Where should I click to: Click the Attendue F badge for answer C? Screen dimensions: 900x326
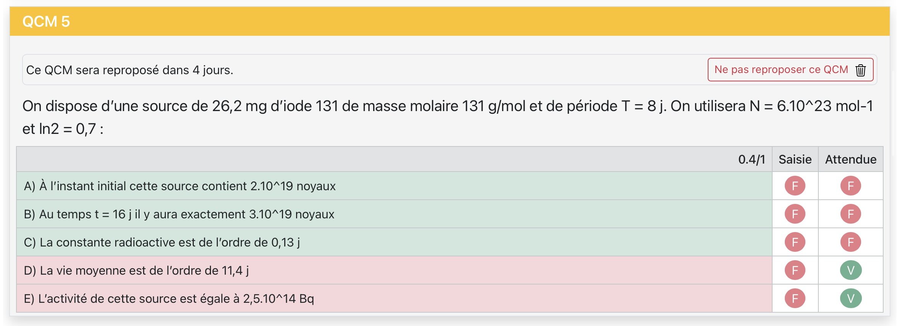point(850,242)
